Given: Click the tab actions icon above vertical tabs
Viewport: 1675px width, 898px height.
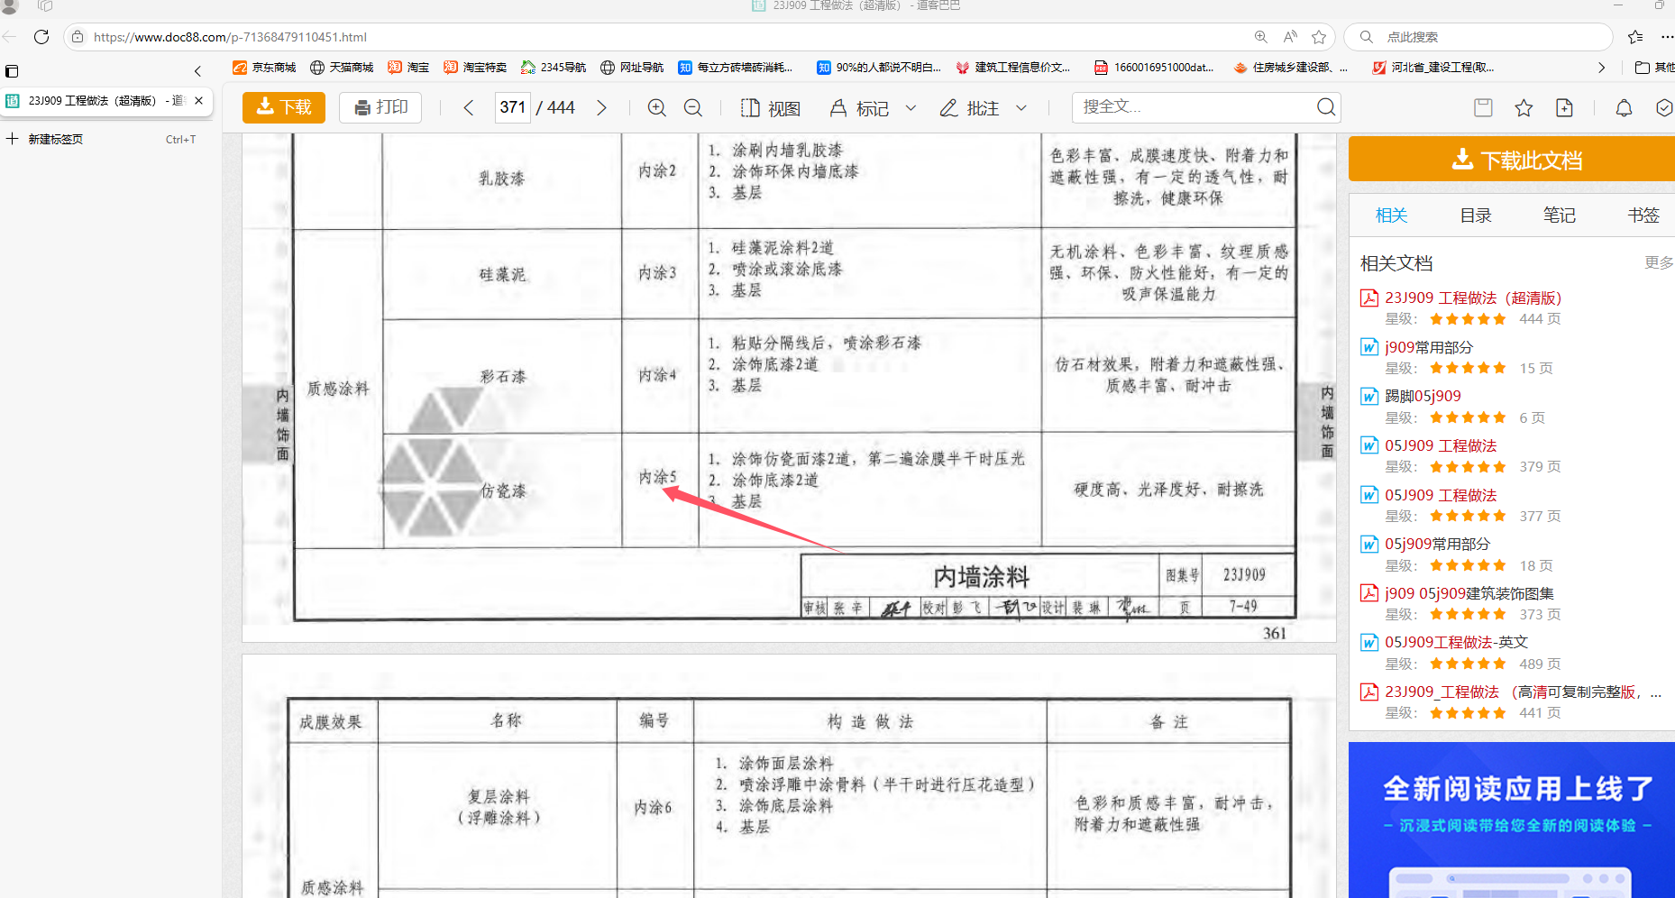Looking at the screenshot, I should coord(12,71).
